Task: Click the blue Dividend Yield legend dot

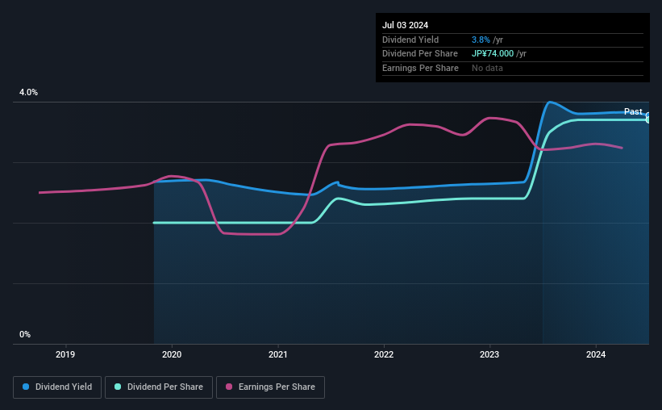Action: [26, 387]
